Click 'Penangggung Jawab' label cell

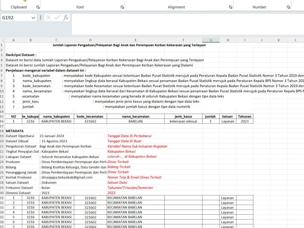[21, 172]
